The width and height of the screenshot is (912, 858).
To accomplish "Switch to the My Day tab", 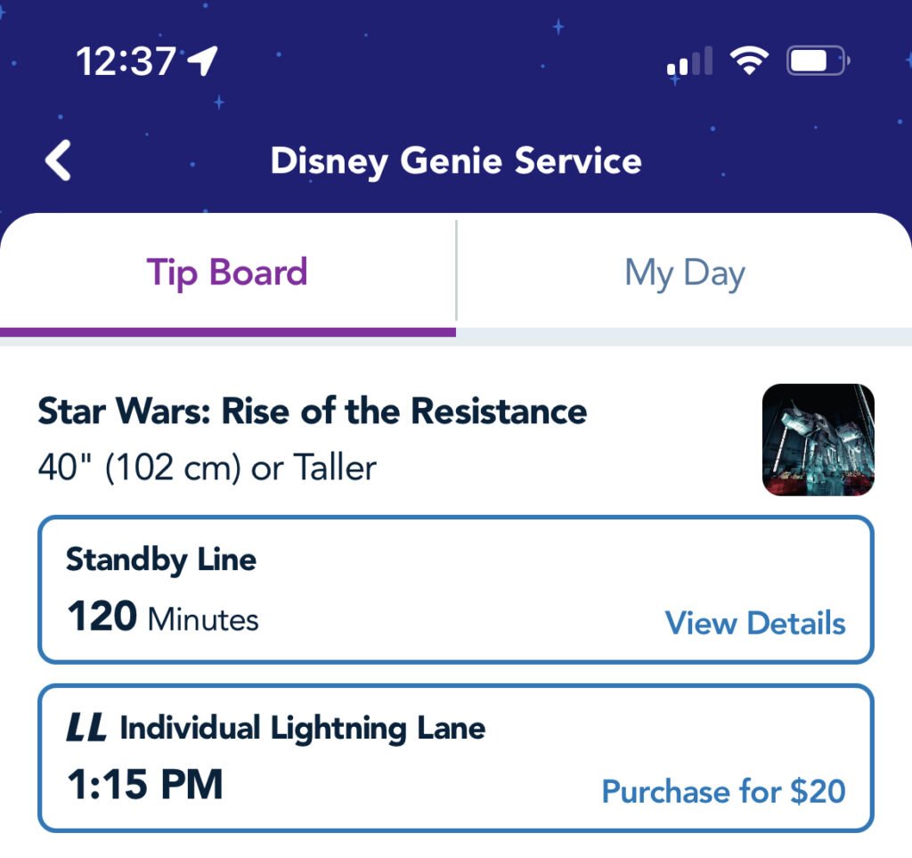I will [684, 273].
